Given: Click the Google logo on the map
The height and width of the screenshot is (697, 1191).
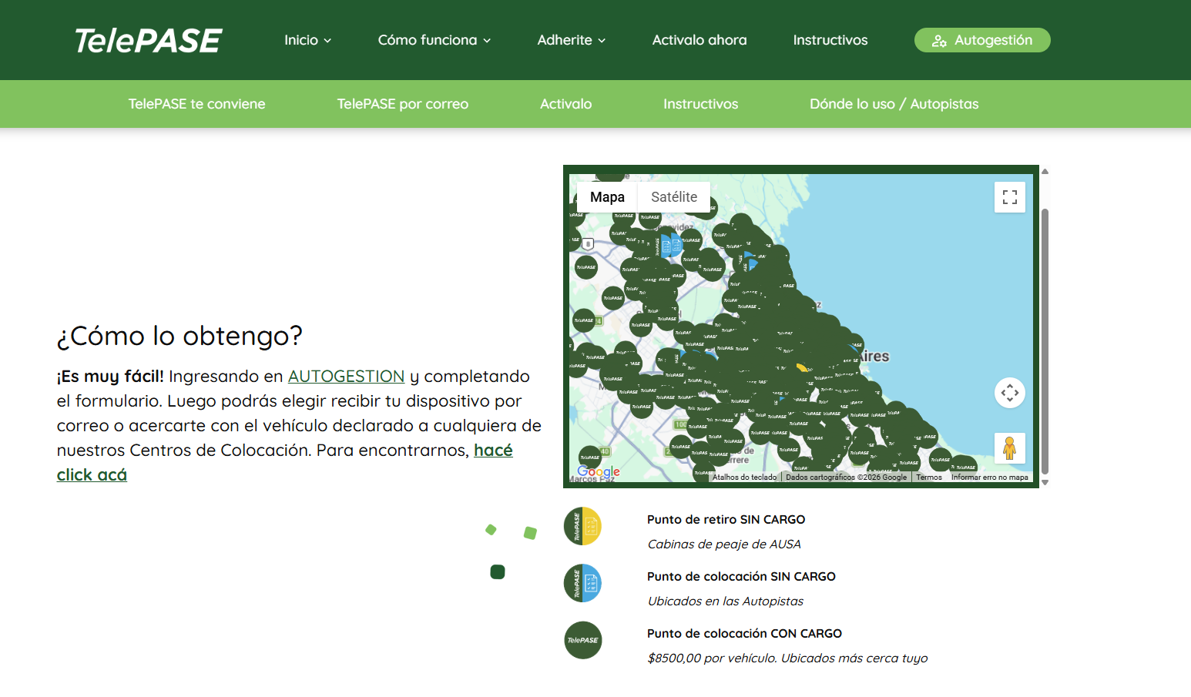Looking at the screenshot, I should (599, 471).
